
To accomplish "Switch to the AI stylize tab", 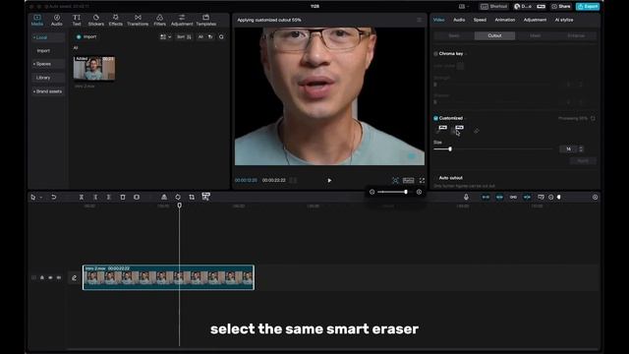I will (x=564, y=20).
